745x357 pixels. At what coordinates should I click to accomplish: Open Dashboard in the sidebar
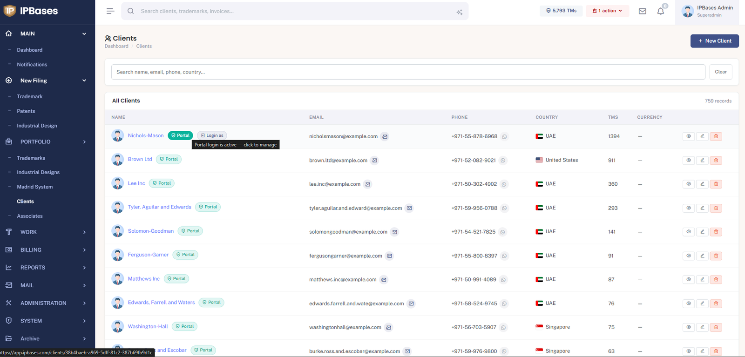[x=30, y=50]
